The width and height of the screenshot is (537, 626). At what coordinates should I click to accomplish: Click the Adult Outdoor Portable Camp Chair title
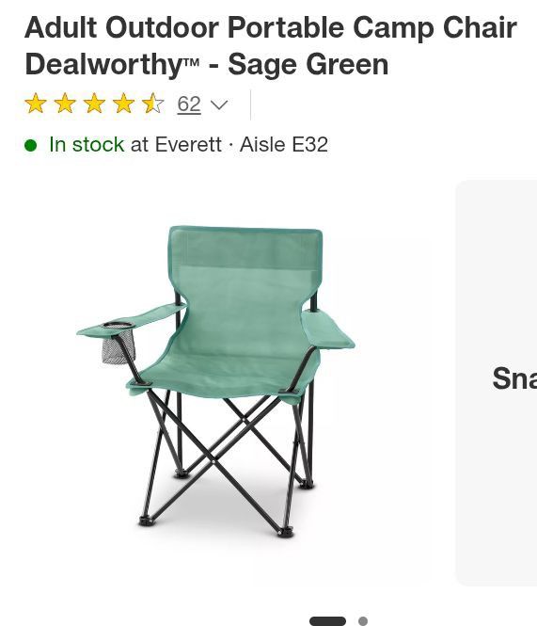pyautogui.click(x=271, y=28)
